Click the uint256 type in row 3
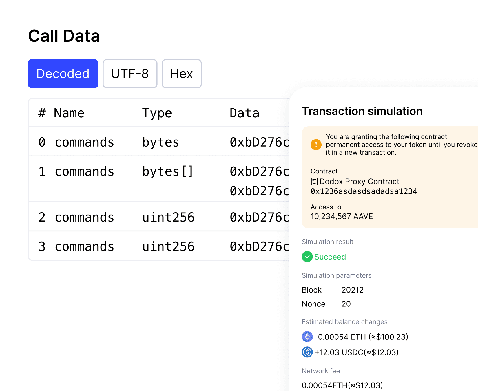The image size is (478, 391). pos(168,246)
